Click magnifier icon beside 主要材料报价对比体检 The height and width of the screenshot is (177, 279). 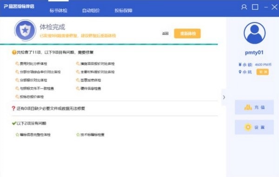click(78, 72)
